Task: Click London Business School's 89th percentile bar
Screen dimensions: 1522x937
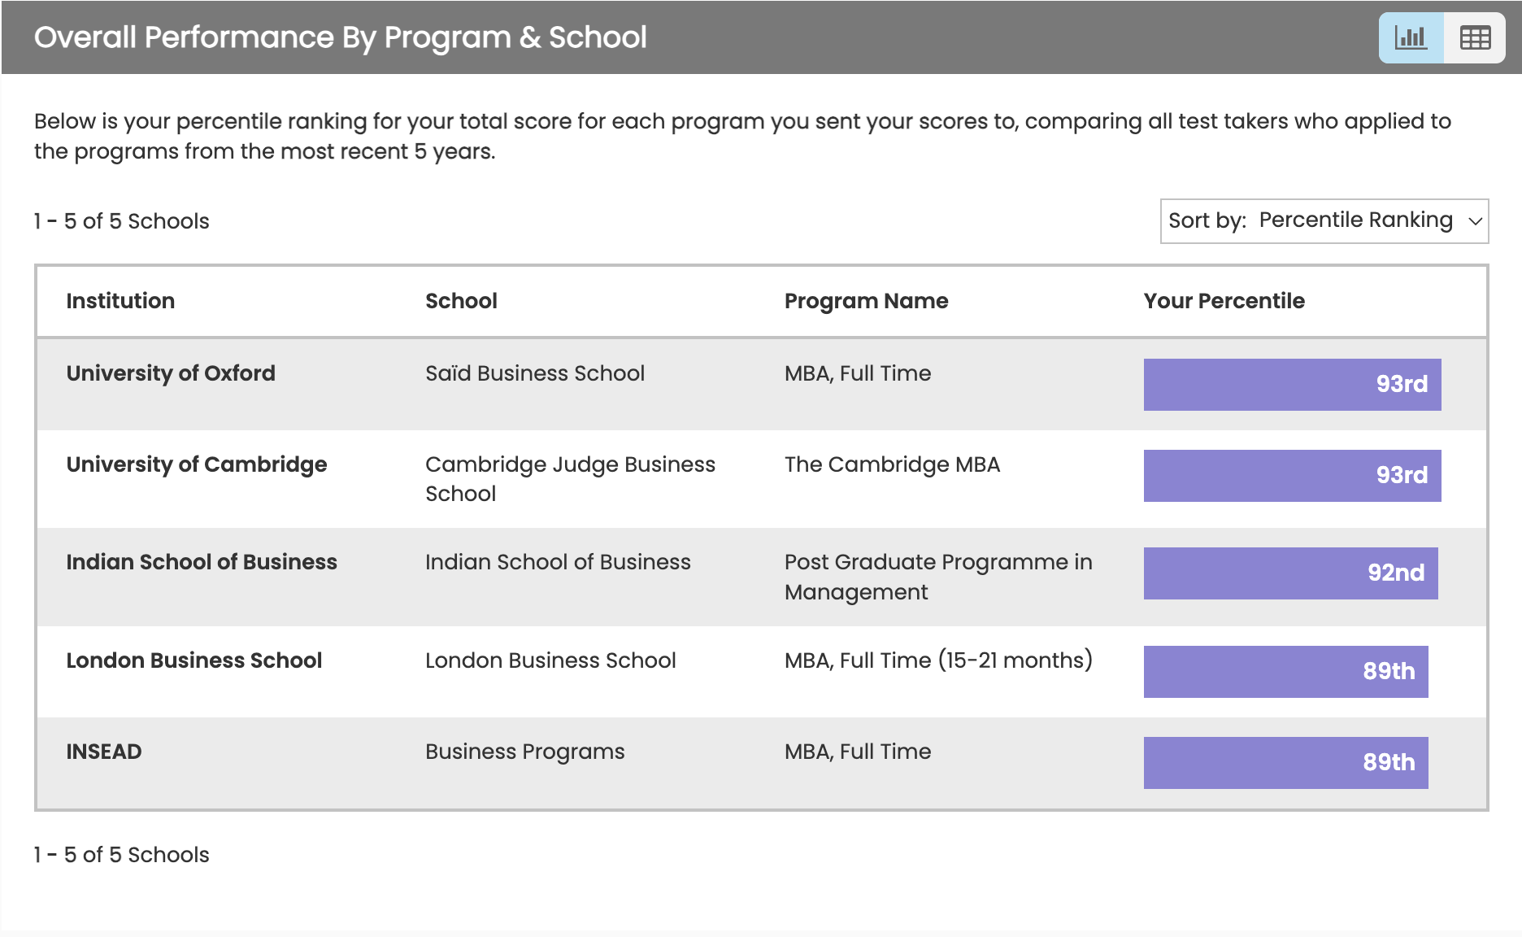Action: click(1285, 671)
